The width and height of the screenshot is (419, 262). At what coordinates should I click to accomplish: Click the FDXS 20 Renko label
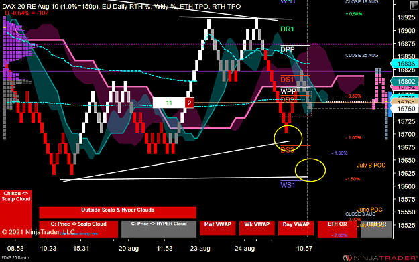pyautogui.click(x=15, y=258)
